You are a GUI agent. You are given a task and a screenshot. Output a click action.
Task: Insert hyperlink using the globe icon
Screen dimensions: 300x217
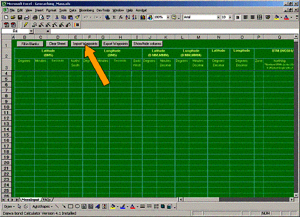point(107,17)
